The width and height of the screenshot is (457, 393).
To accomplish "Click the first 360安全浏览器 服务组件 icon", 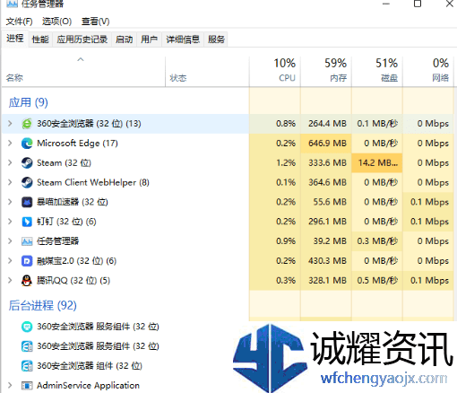I will tap(27, 327).
